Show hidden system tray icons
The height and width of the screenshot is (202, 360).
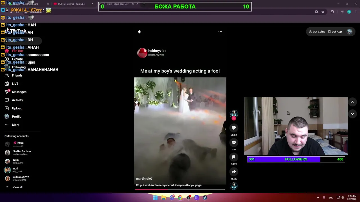(x=318, y=198)
